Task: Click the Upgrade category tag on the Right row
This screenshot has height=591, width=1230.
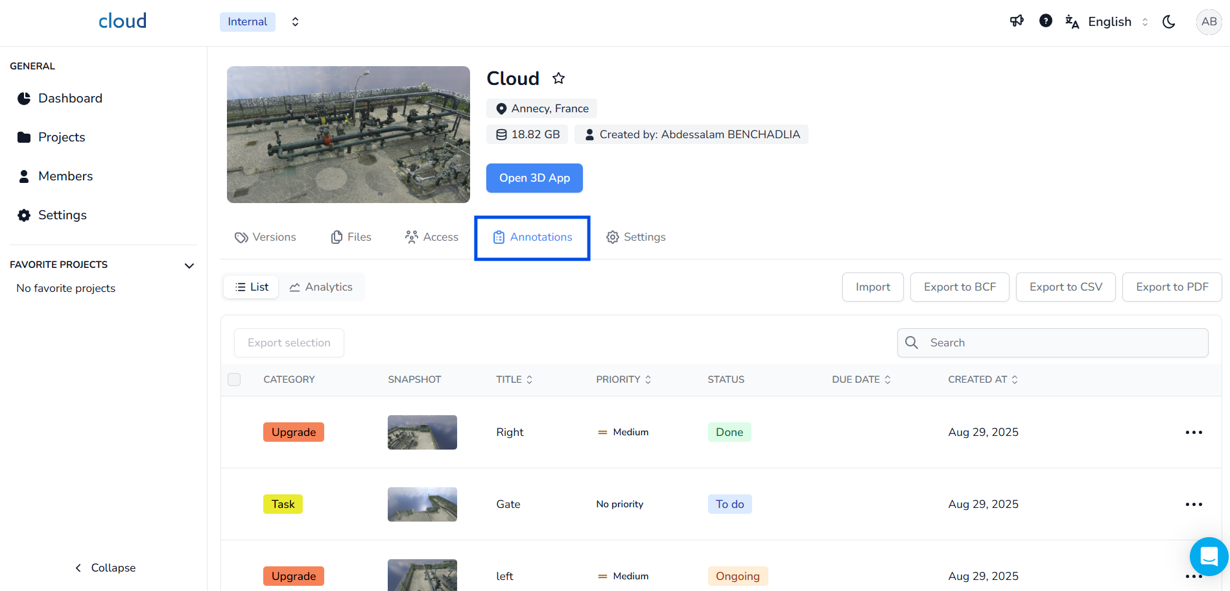Action: [x=294, y=433]
